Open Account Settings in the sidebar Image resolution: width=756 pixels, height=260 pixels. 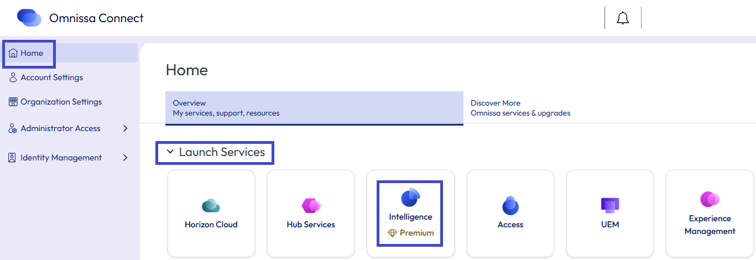pos(69,77)
